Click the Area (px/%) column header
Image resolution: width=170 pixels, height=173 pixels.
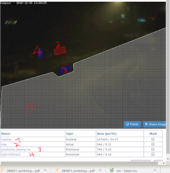(107, 134)
